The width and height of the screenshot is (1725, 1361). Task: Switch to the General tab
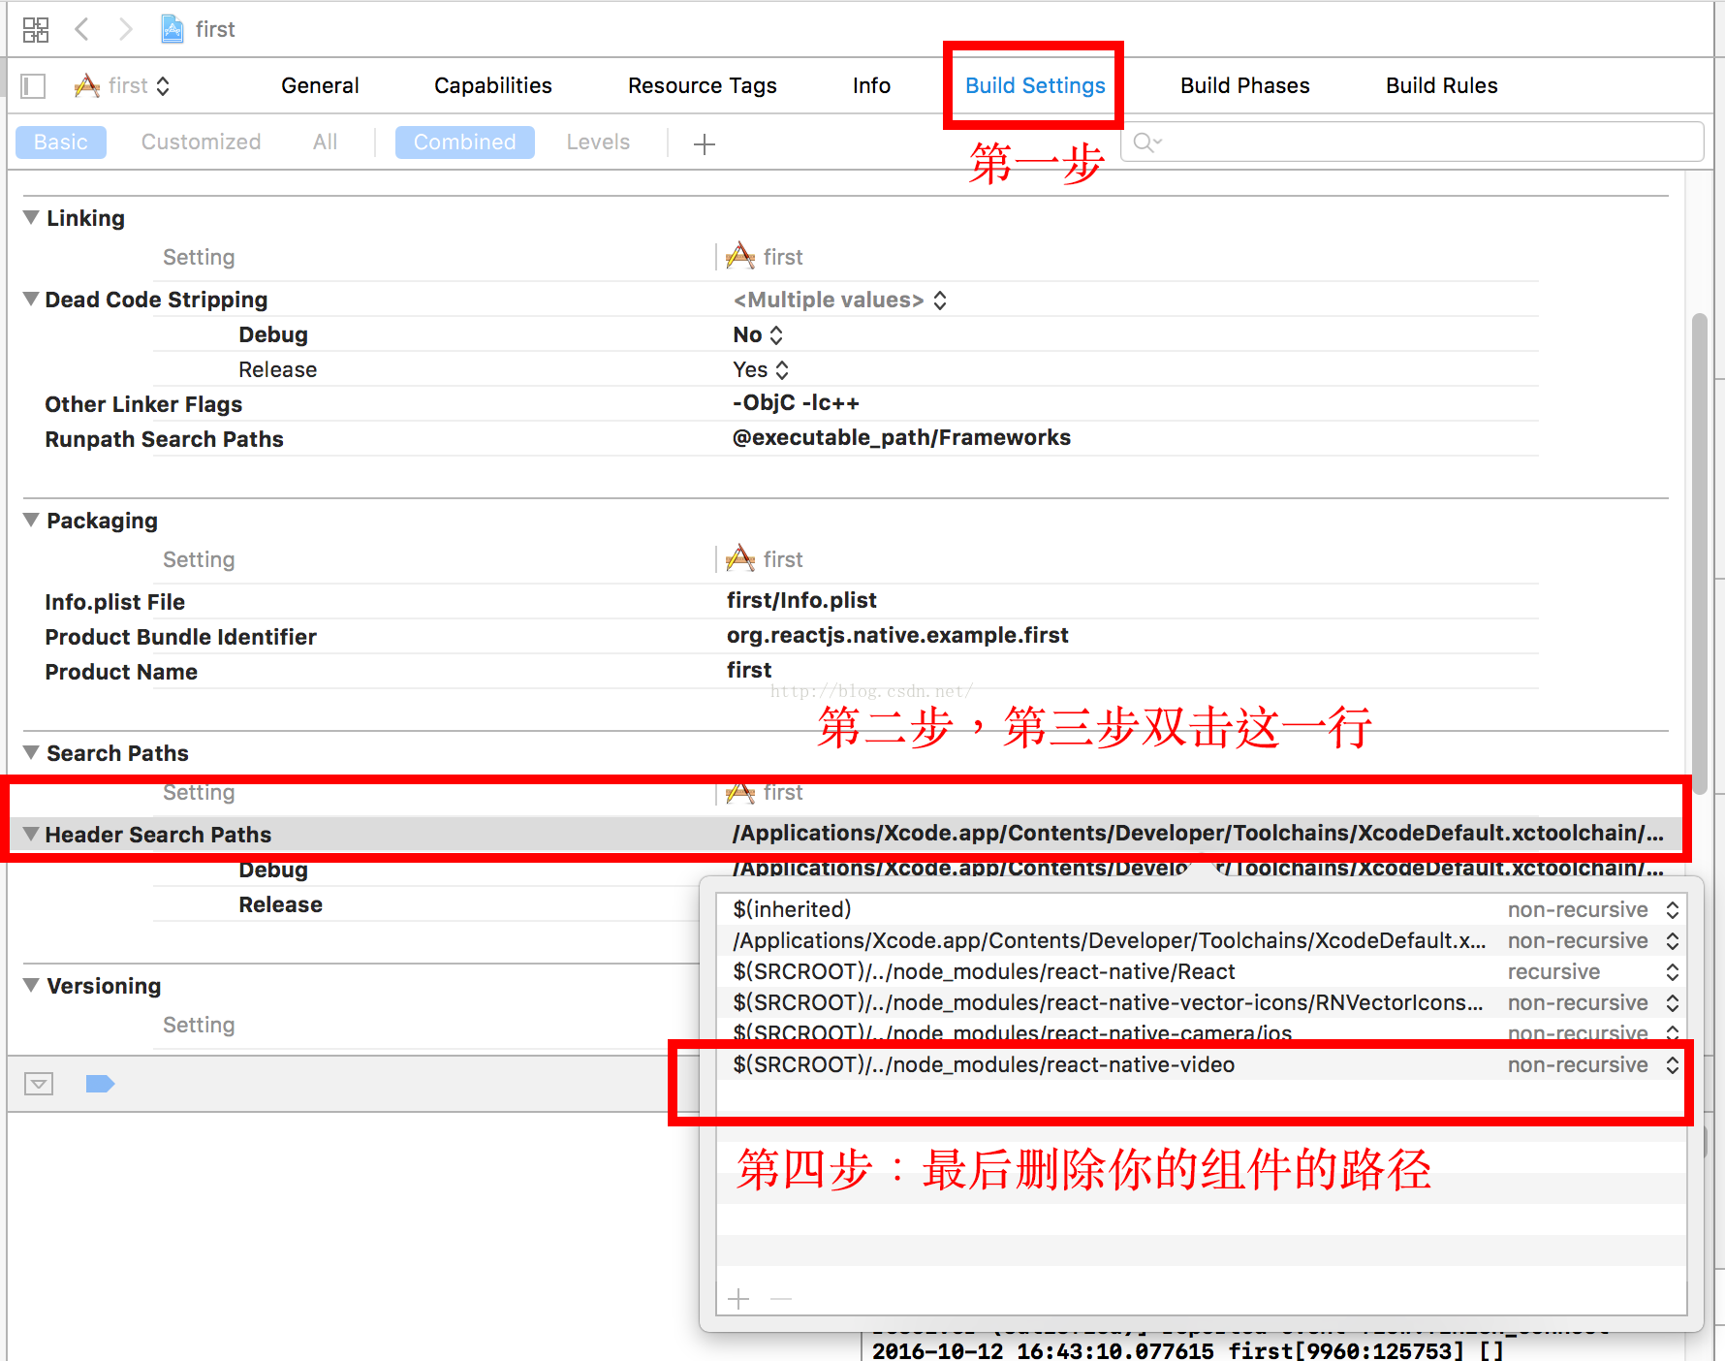point(320,85)
